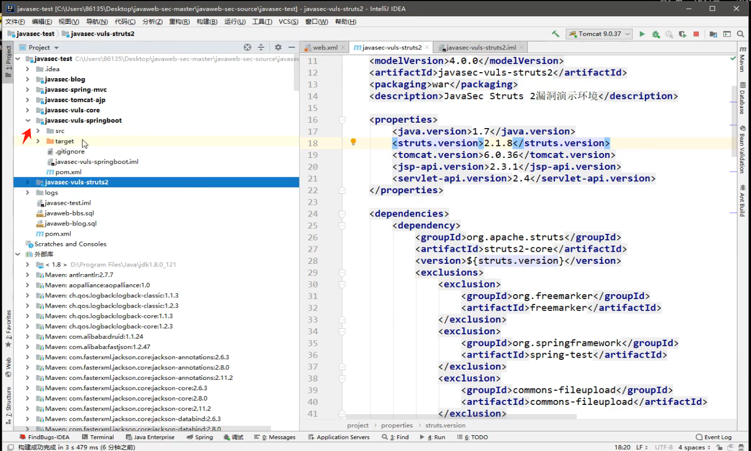Open Project Structure from the toolbar
Screen dimensions: 751x451
713,34
